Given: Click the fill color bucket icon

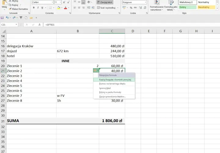Looking at the screenshot, I should pos(59,8).
